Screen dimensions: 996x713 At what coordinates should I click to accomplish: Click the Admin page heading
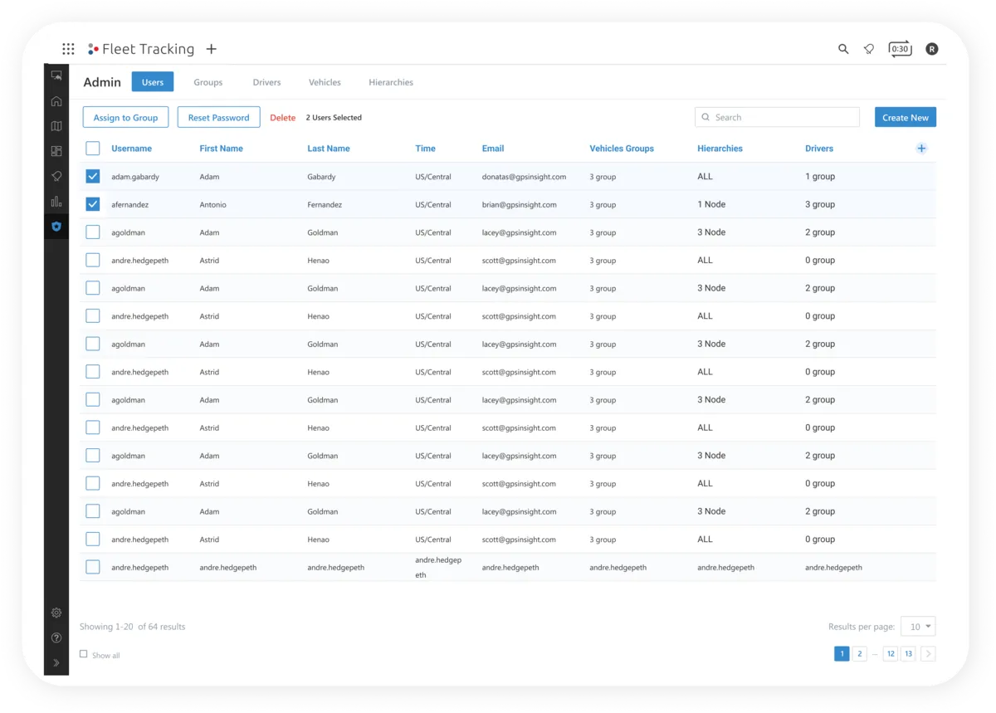tap(102, 82)
